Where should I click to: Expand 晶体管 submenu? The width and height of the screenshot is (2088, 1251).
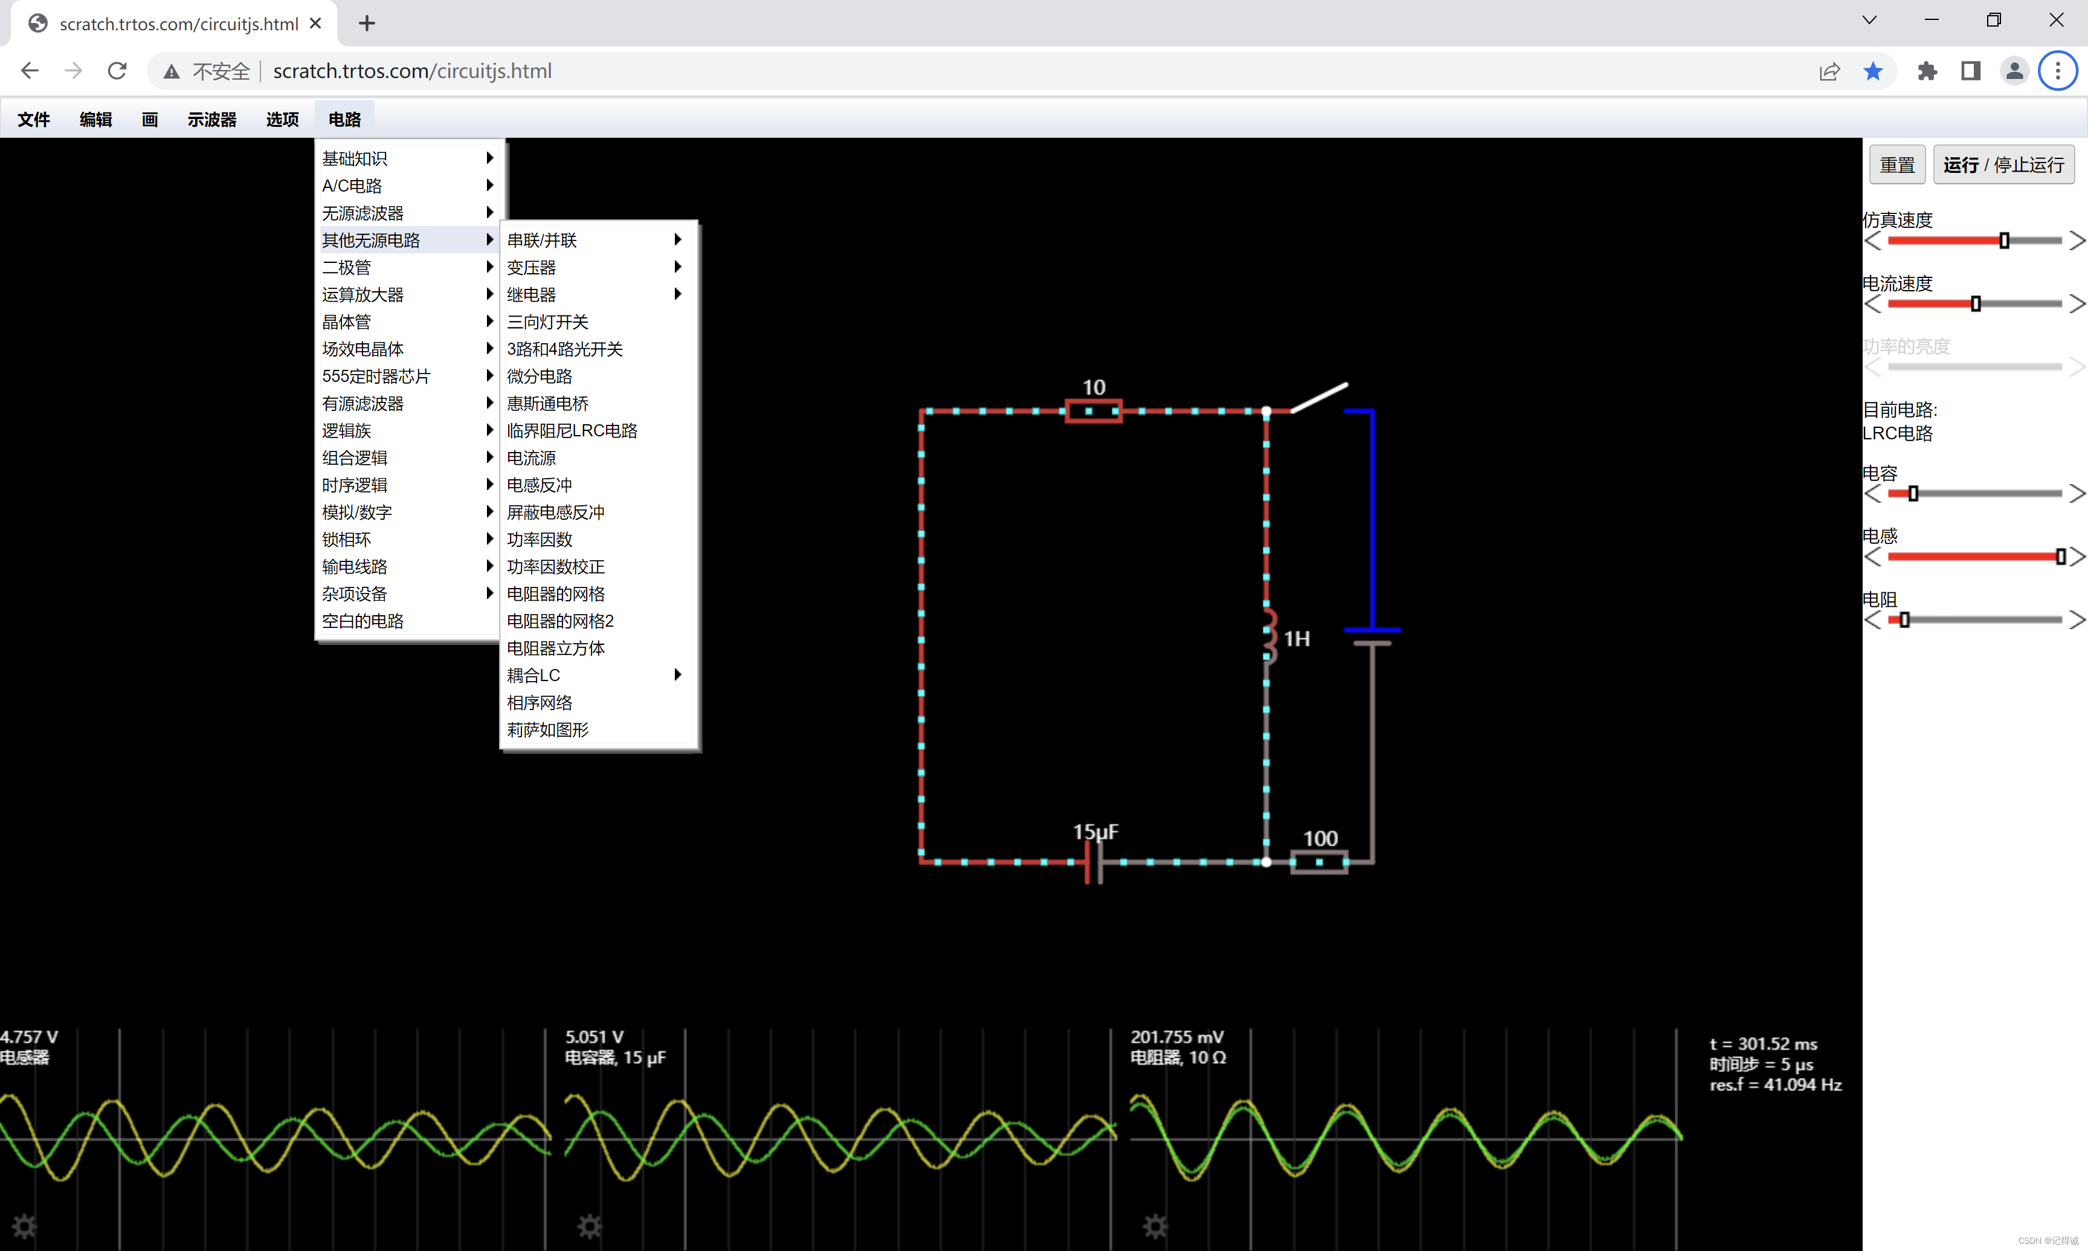410,322
